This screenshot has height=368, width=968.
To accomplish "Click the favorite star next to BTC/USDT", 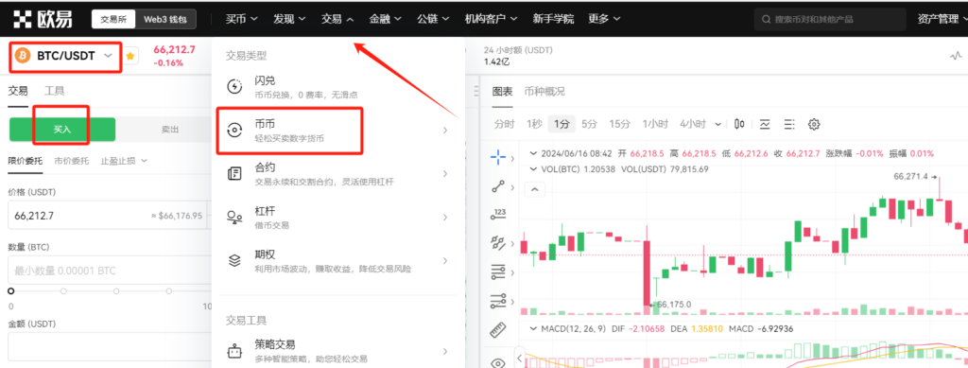I will (x=130, y=56).
